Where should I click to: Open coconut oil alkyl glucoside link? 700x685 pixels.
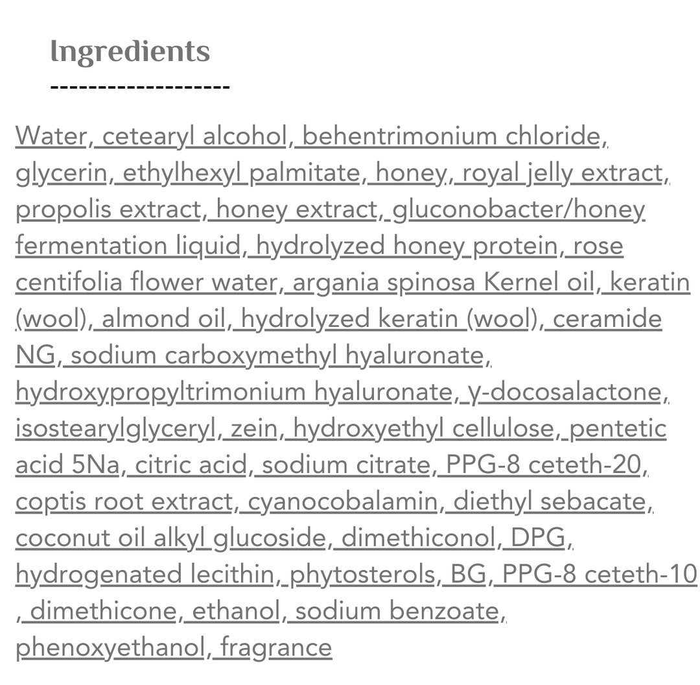[171, 538]
